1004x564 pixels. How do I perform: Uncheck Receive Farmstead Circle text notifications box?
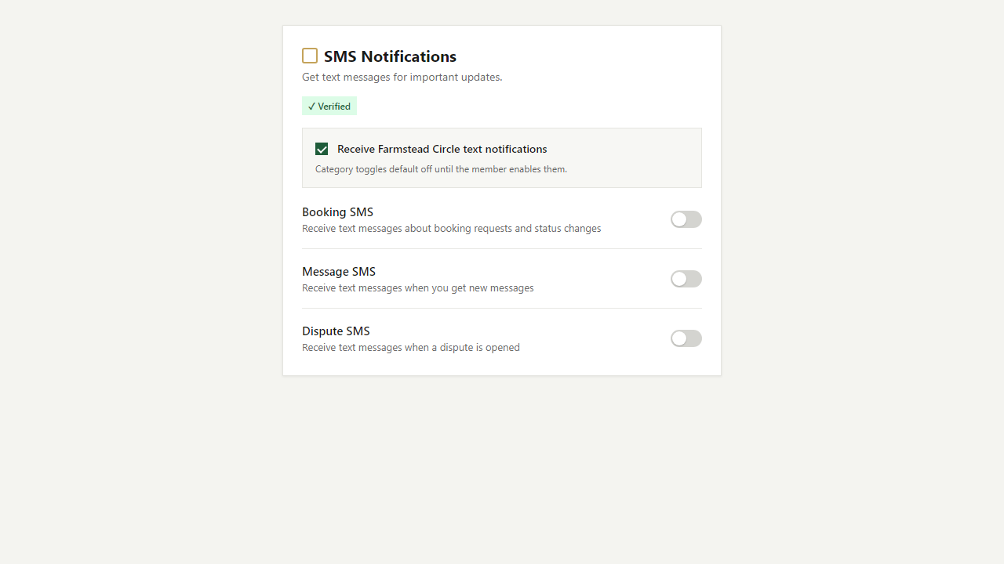tap(322, 149)
